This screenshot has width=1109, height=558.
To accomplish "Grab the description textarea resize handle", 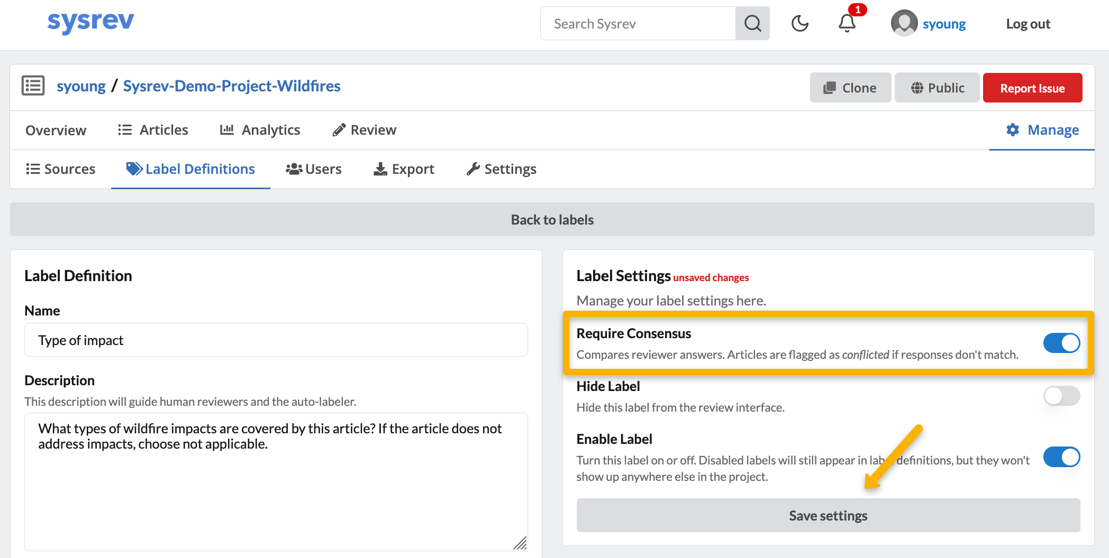I will 521,543.
